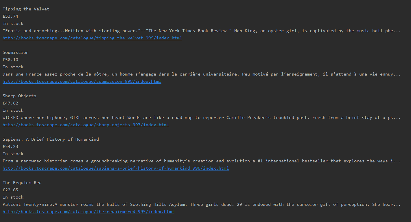Click the £47.82 price text

click(10, 103)
